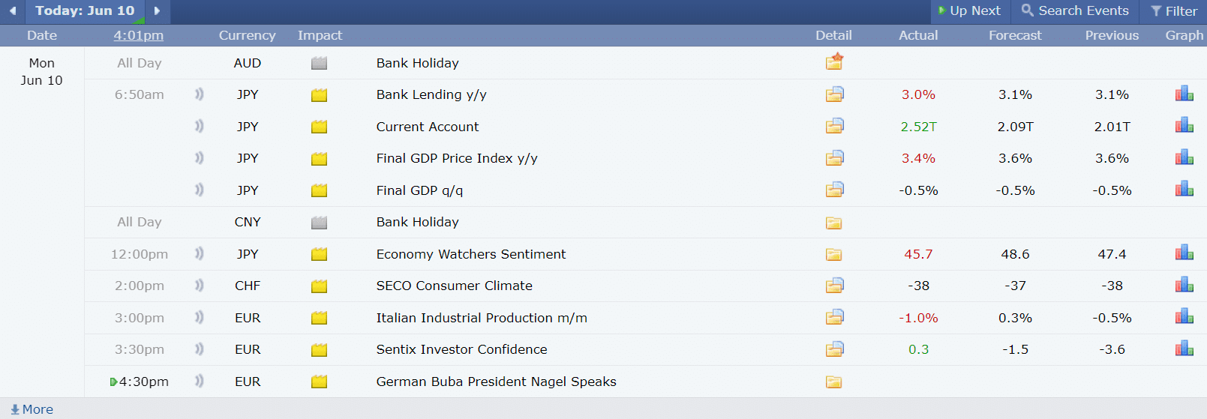
Task: Toggle sound alert for Nagel Speaks event
Action: tap(199, 381)
